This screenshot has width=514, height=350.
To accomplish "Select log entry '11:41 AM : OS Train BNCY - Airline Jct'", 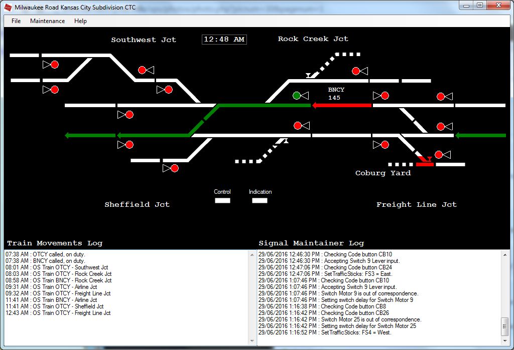I will (x=51, y=300).
